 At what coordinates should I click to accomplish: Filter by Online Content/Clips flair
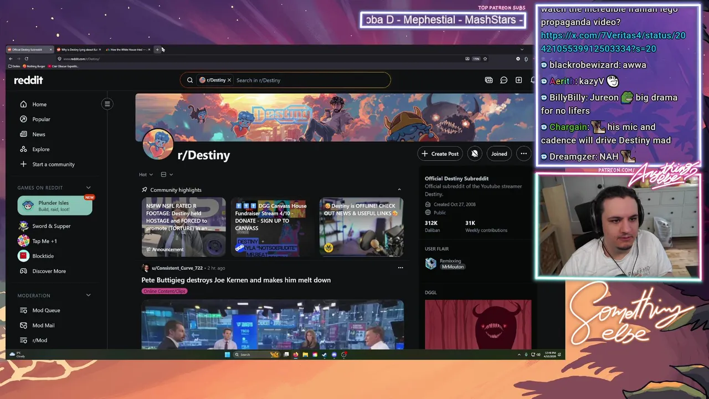165,291
